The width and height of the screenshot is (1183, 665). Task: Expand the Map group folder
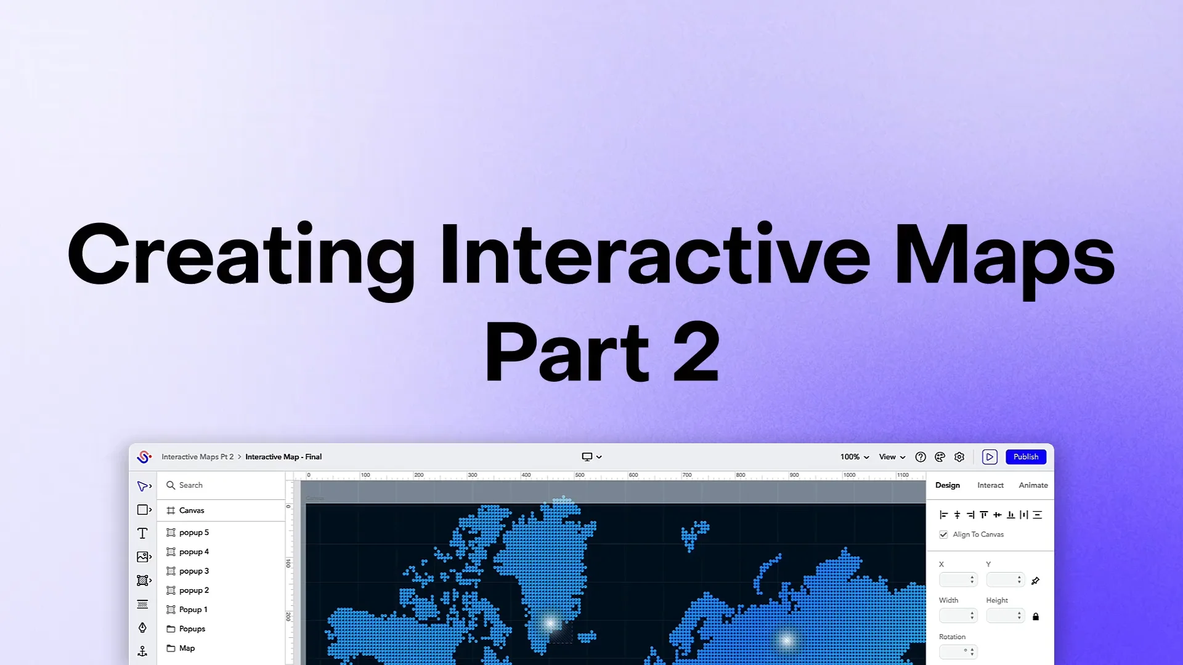pyautogui.click(x=168, y=647)
